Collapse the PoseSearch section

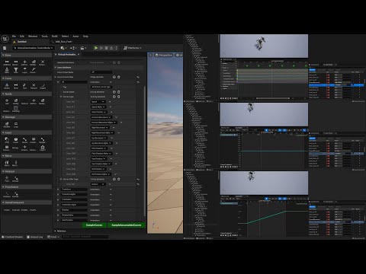click(x=3, y=187)
